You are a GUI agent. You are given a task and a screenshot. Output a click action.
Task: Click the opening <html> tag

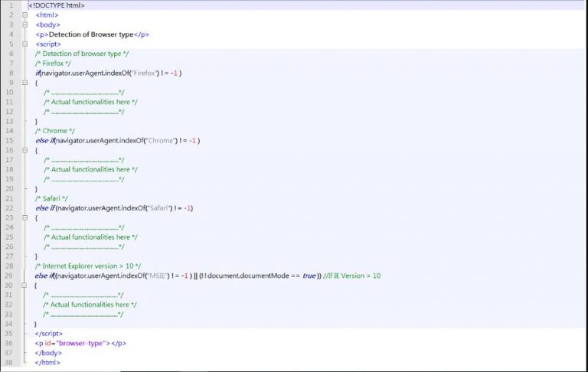pos(47,15)
